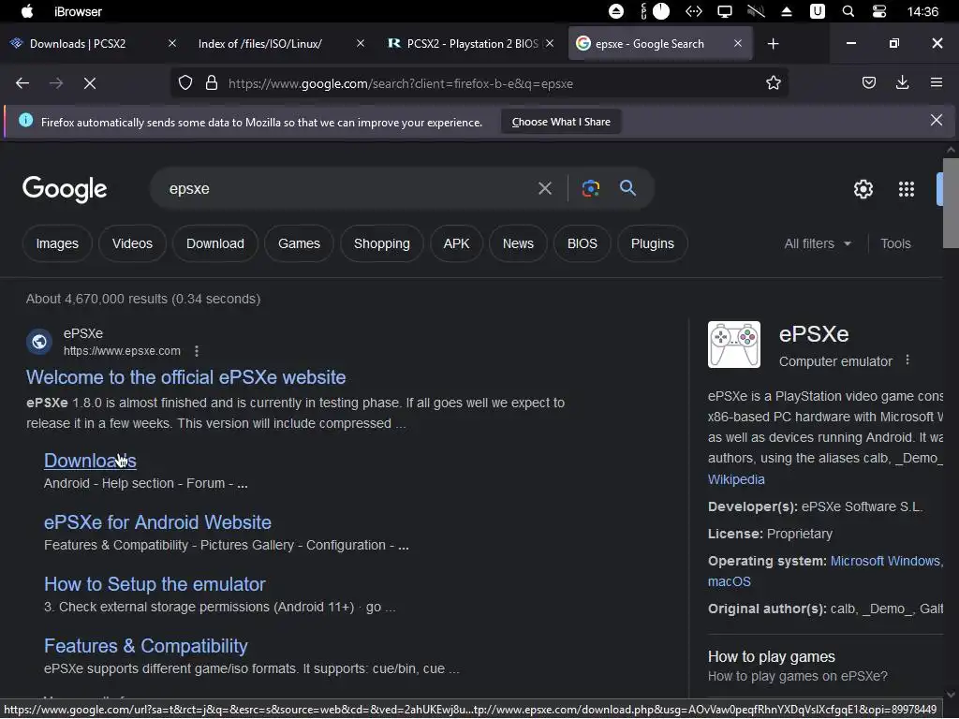This screenshot has width=959, height=719.
Task: Filter results by News
Action: (518, 243)
